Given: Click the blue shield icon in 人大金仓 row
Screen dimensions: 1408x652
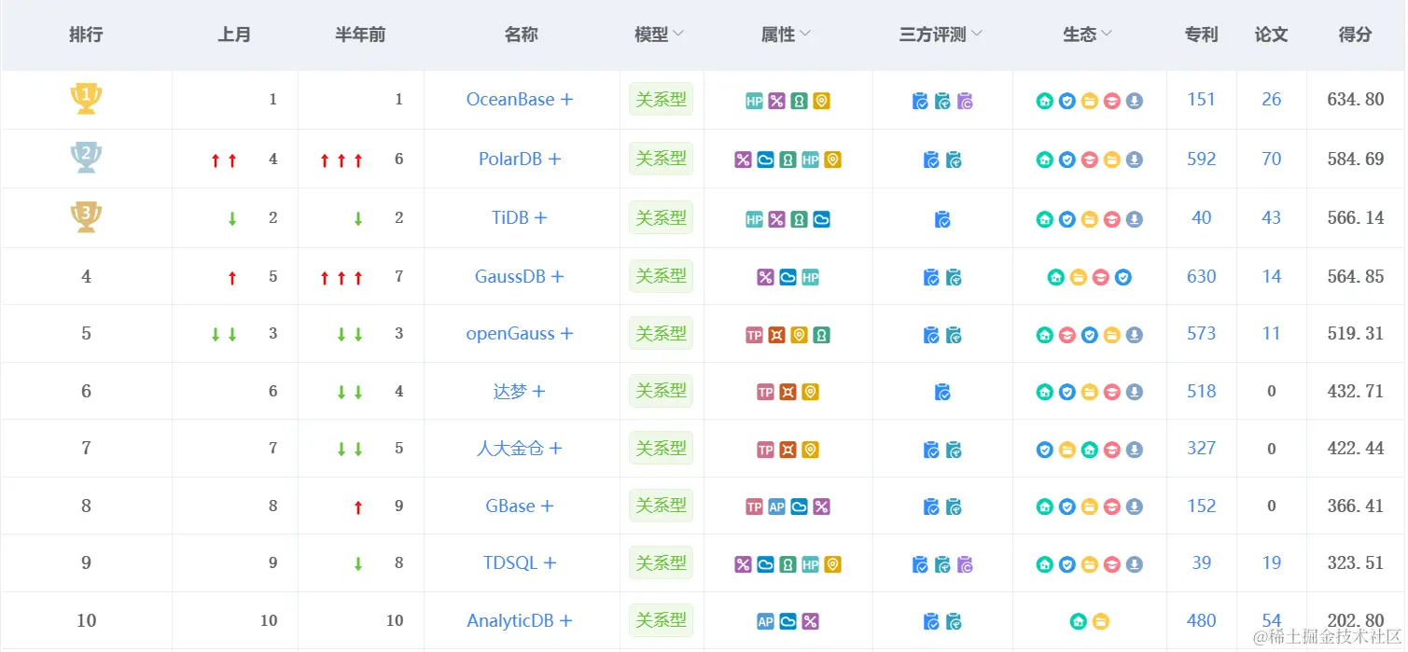Looking at the screenshot, I should [1045, 450].
